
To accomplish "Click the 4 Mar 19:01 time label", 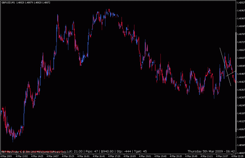I will pos(145,156).
